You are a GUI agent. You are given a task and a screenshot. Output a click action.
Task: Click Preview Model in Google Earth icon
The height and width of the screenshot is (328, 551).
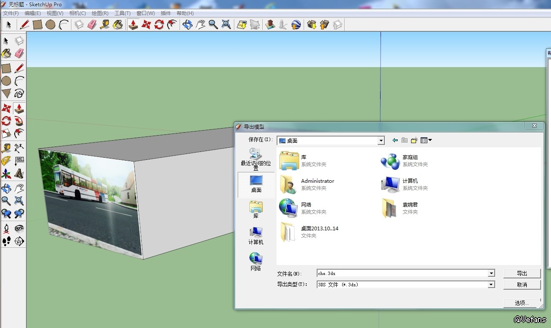click(296, 25)
